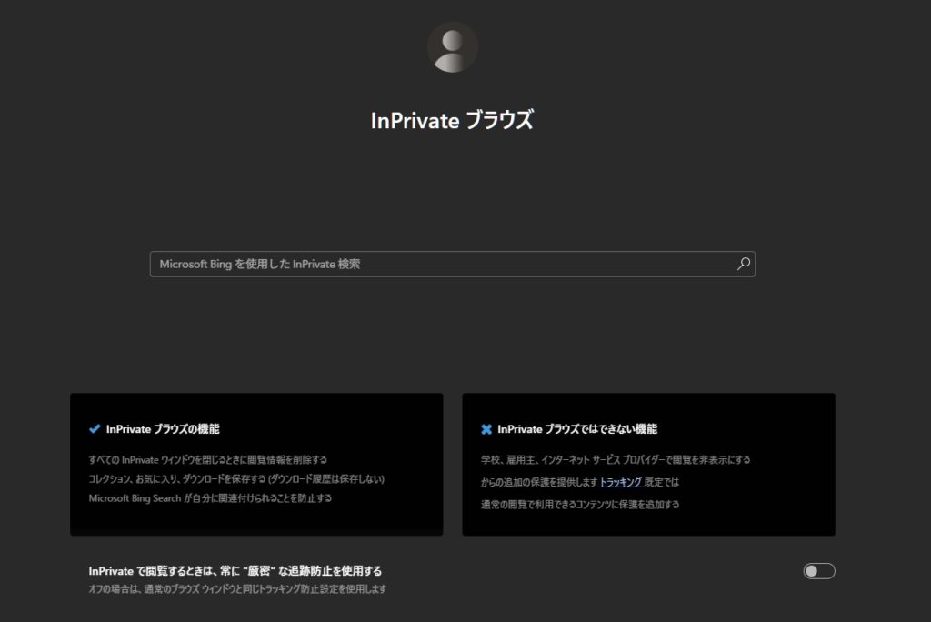Click the からの追加の保護を提供します text
The height and width of the screenshot is (622, 931).
(x=539, y=482)
